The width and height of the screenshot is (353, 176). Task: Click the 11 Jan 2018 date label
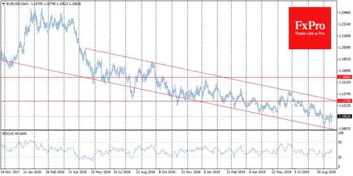pos(31,171)
